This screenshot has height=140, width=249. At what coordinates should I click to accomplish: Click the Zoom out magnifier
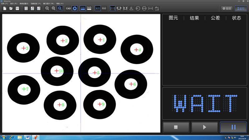click(x=47, y=8)
